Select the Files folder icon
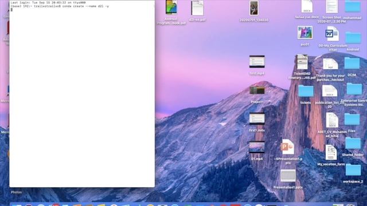This screenshot has width=367, height=206. click(352, 119)
